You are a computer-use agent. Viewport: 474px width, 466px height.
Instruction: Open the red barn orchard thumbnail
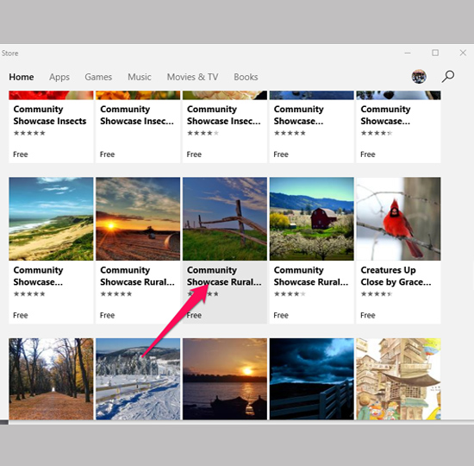[x=312, y=219]
